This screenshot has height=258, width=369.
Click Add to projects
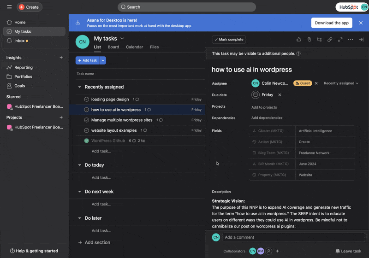tap(264, 107)
